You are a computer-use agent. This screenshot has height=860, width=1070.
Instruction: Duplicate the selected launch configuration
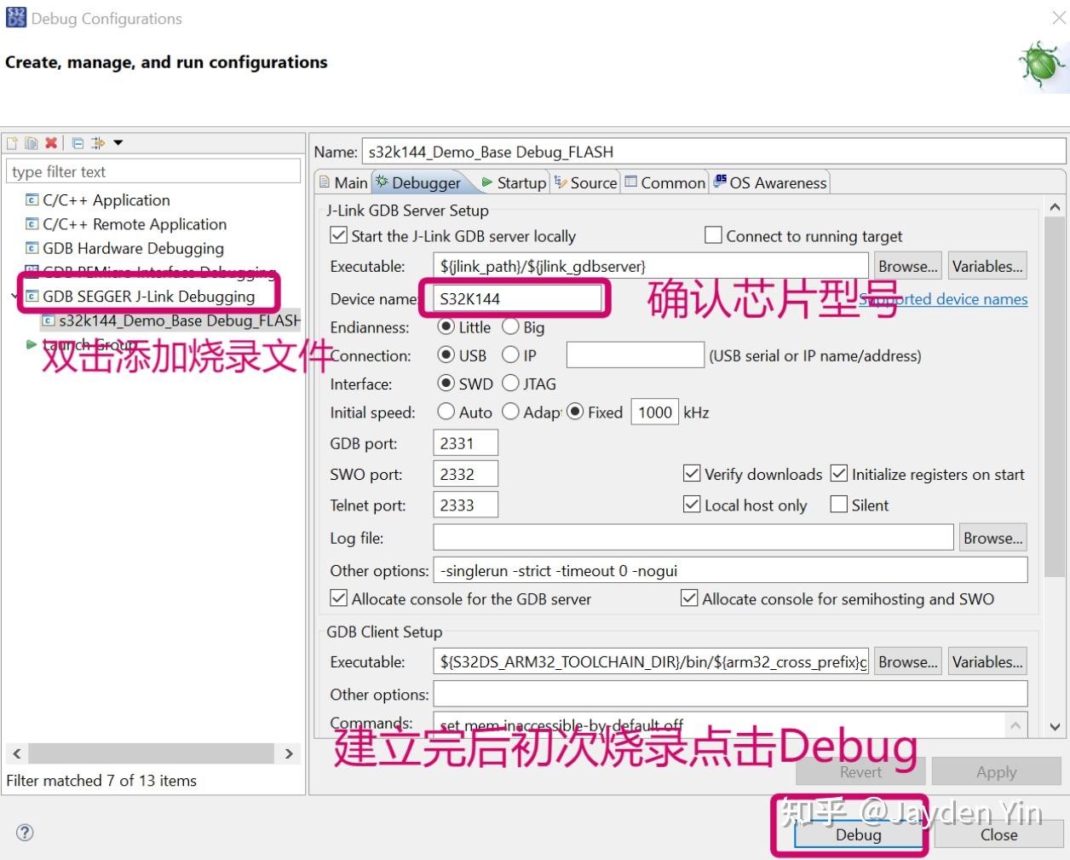[31, 143]
